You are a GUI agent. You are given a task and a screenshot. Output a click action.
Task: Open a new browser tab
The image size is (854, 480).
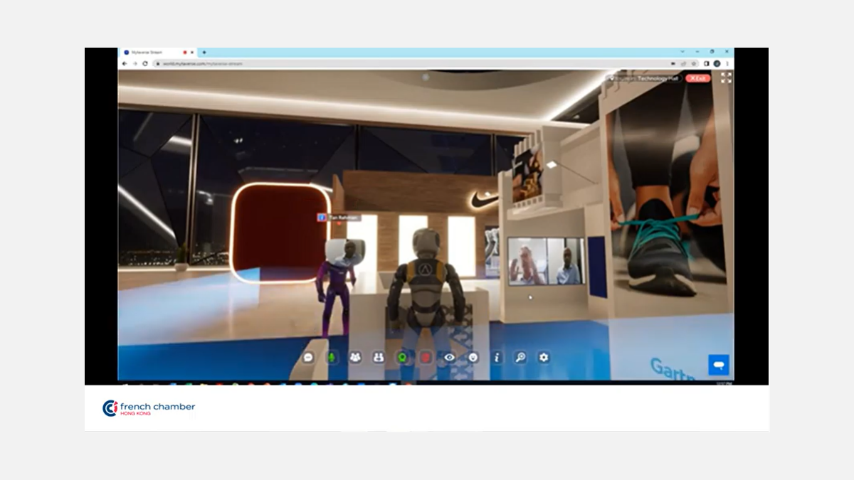tap(204, 53)
